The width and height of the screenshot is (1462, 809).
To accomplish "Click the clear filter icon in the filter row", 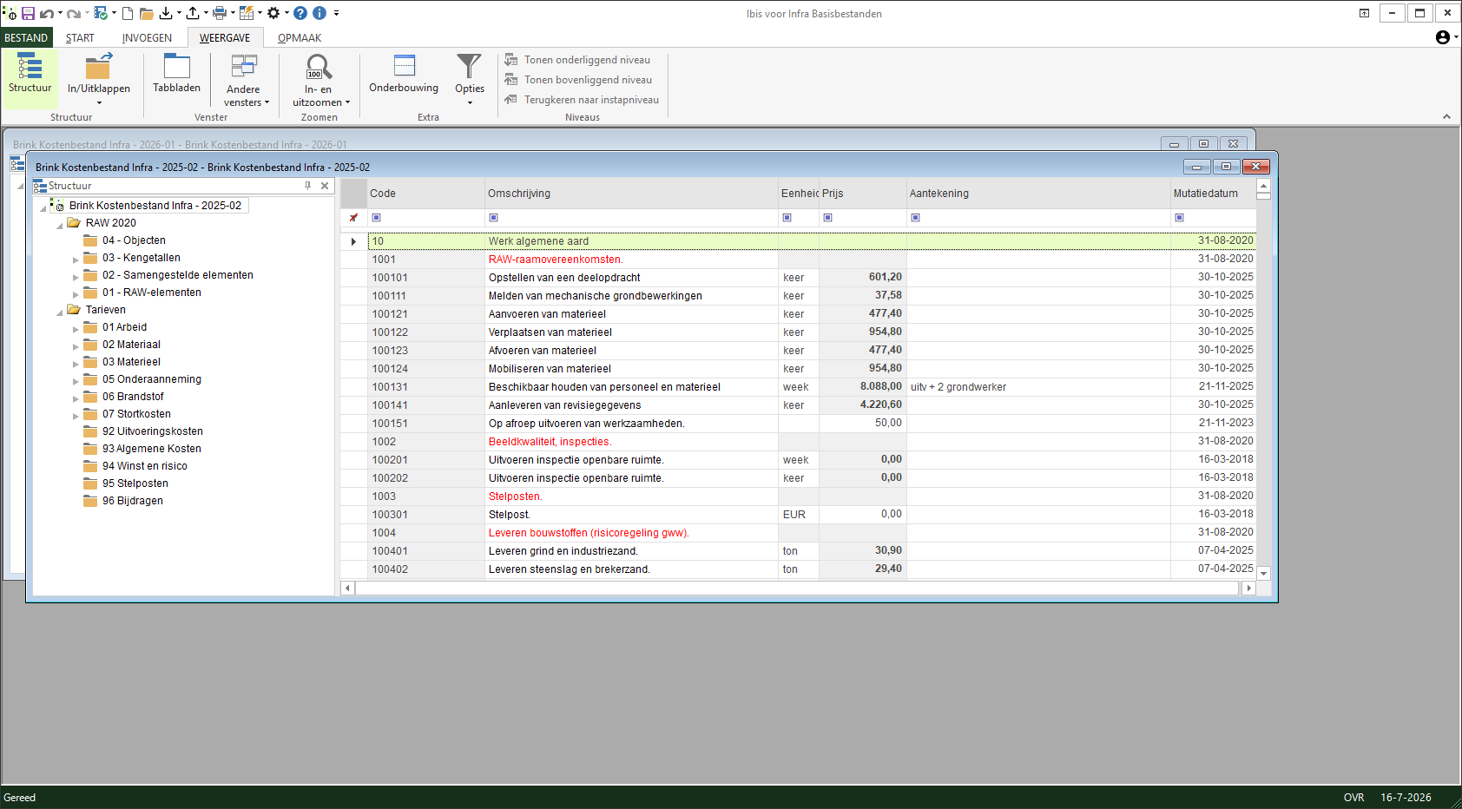I will tap(353, 218).
